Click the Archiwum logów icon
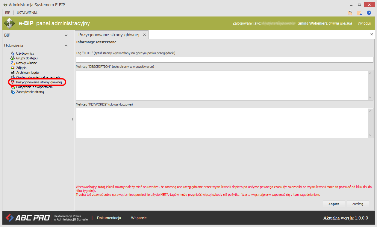 [x=13, y=73]
